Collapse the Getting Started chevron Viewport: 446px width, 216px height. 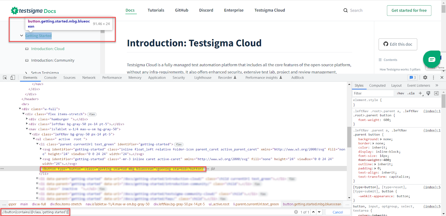coord(21,36)
